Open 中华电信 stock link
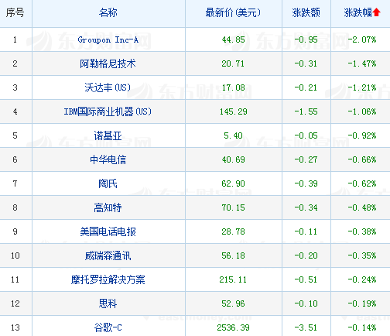The width and height of the screenshot is (390, 336). [x=108, y=159]
